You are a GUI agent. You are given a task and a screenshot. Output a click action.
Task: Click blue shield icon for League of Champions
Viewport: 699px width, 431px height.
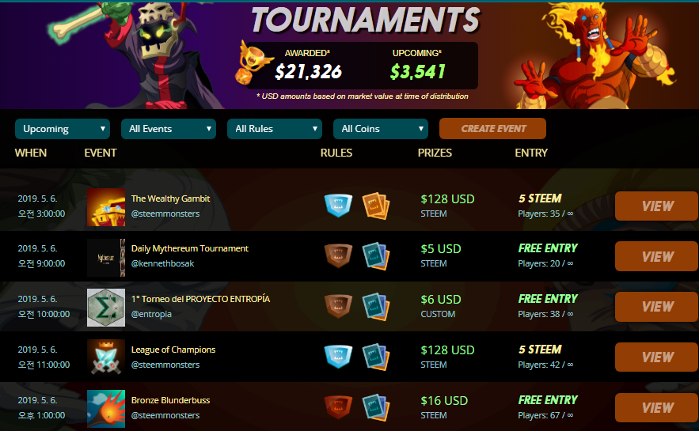tap(338, 357)
